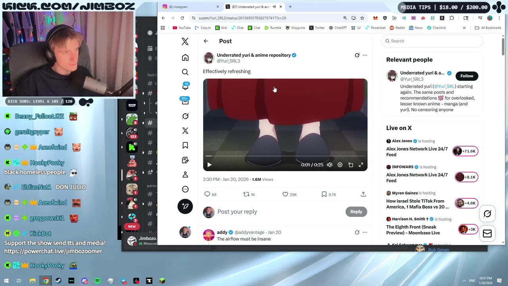This screenshot has height=286, width=508.
Task: Enter fullscreen on the video
Action: [x=361, y=165]
